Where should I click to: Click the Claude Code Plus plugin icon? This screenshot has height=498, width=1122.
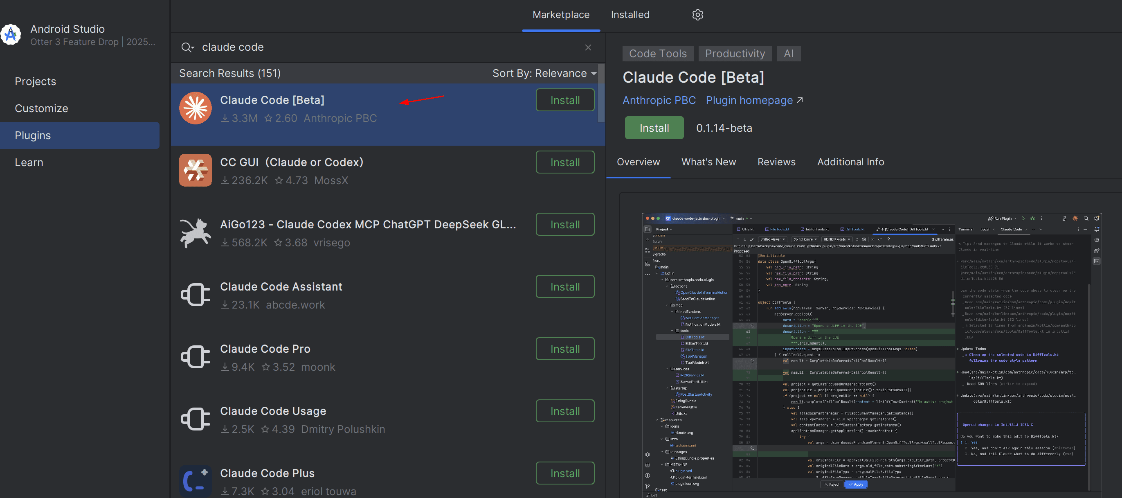point(196,481)
